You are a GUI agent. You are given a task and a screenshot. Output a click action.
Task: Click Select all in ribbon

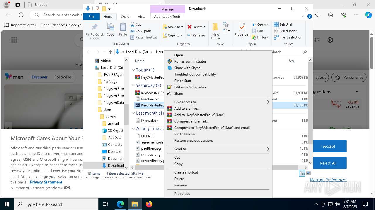coord(283,24)
